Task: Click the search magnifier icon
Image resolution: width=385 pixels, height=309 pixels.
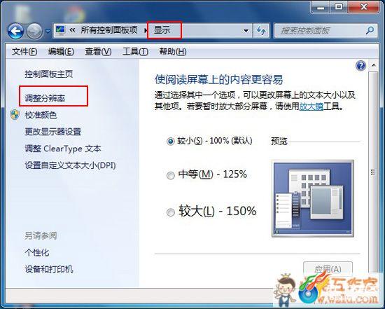Action: pyautogui.click(x=370, y=31)
